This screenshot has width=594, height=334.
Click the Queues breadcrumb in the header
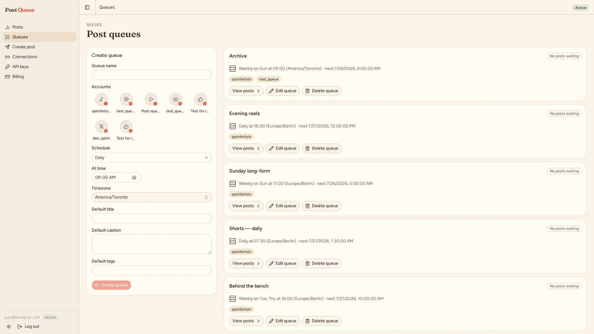point(107,7)
